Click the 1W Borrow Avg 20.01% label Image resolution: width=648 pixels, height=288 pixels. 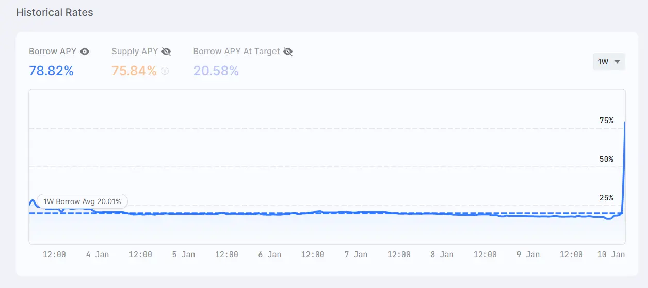click(83, 201)
